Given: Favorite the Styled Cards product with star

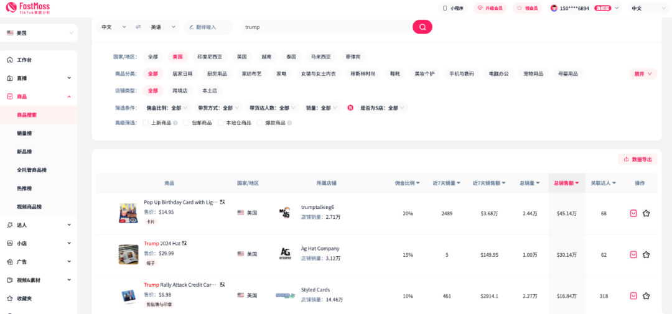Looking at the screenshot, I should 646,295.
